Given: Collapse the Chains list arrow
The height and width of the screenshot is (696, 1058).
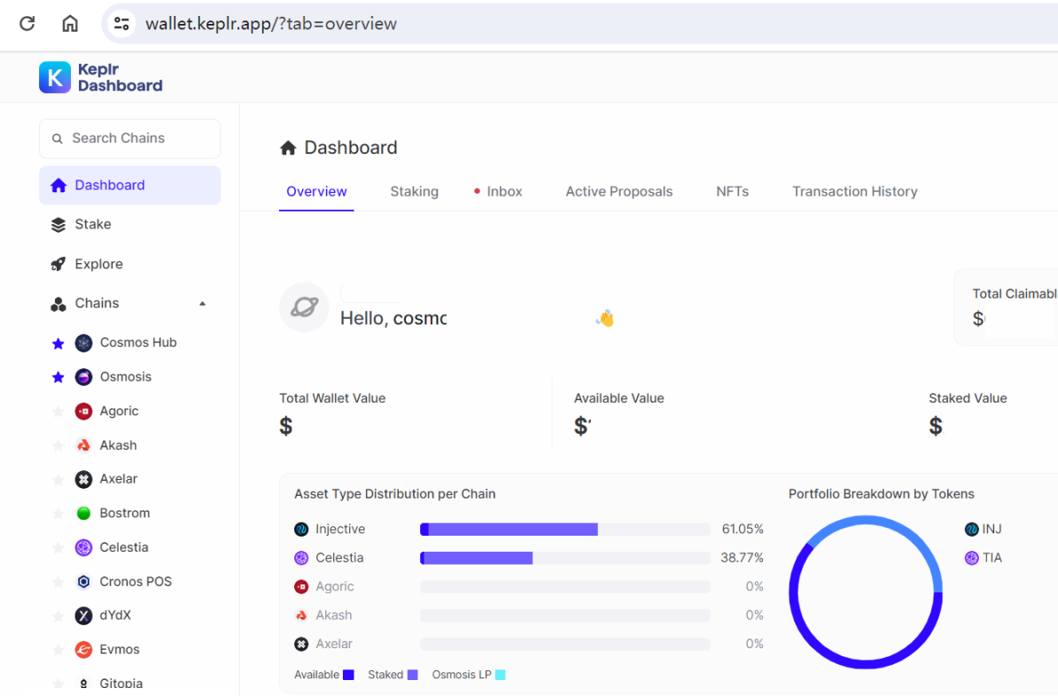Looking at the screenshot, I should click(202, 304).
